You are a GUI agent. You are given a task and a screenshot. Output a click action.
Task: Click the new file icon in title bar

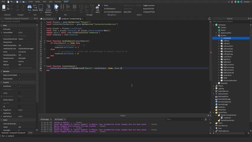click(x=8, y=2)
